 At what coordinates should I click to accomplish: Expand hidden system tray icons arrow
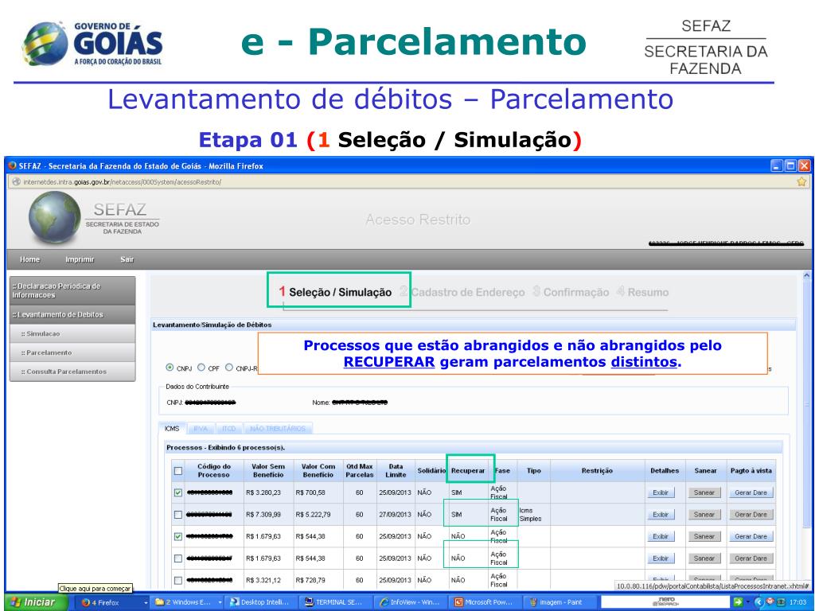(758, 602)
